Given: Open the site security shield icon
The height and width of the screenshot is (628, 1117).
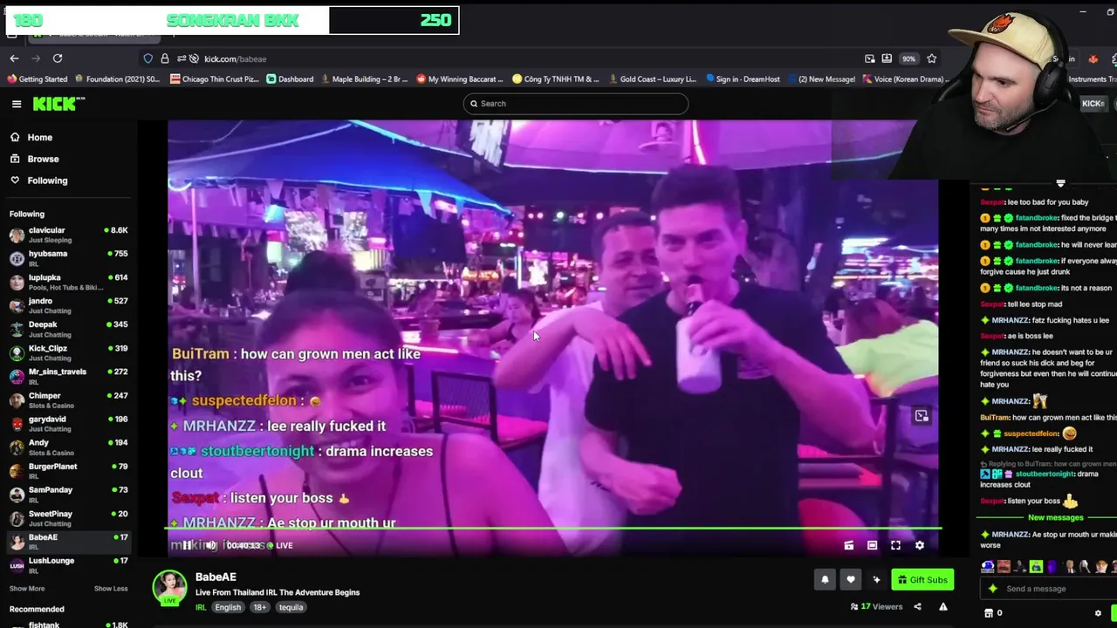Looking at the screenshot, I should tap(148, 58).
